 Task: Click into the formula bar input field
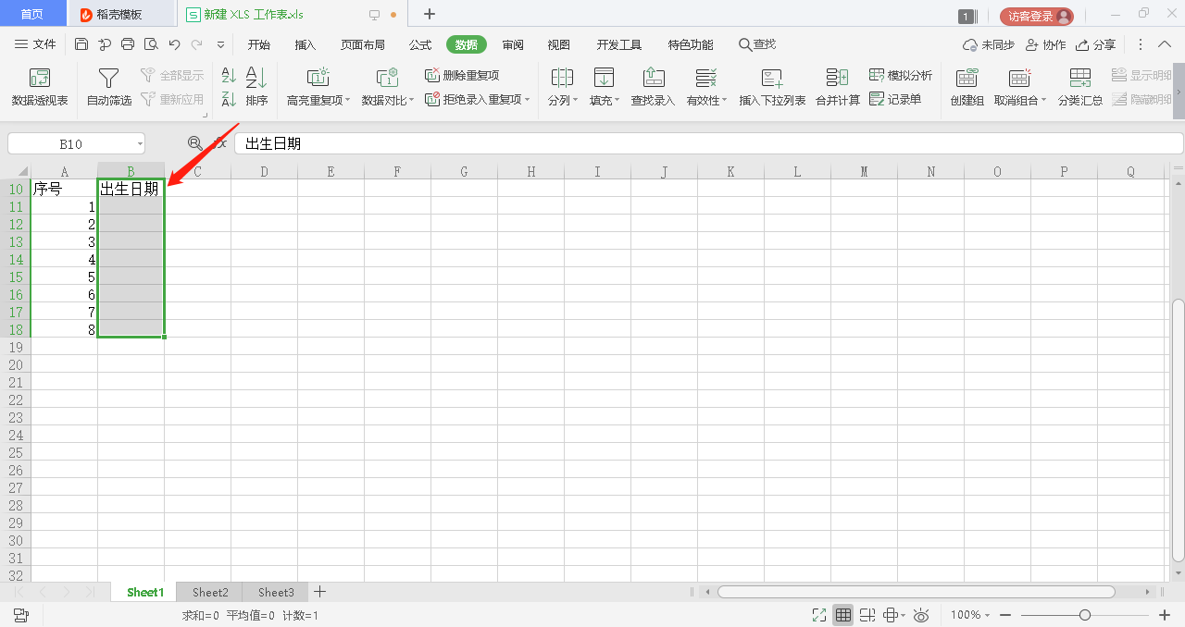click(704, 143)
